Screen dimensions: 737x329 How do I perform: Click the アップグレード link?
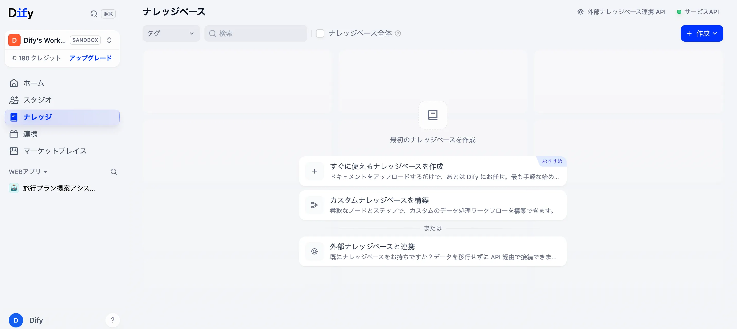click(90, 58)
